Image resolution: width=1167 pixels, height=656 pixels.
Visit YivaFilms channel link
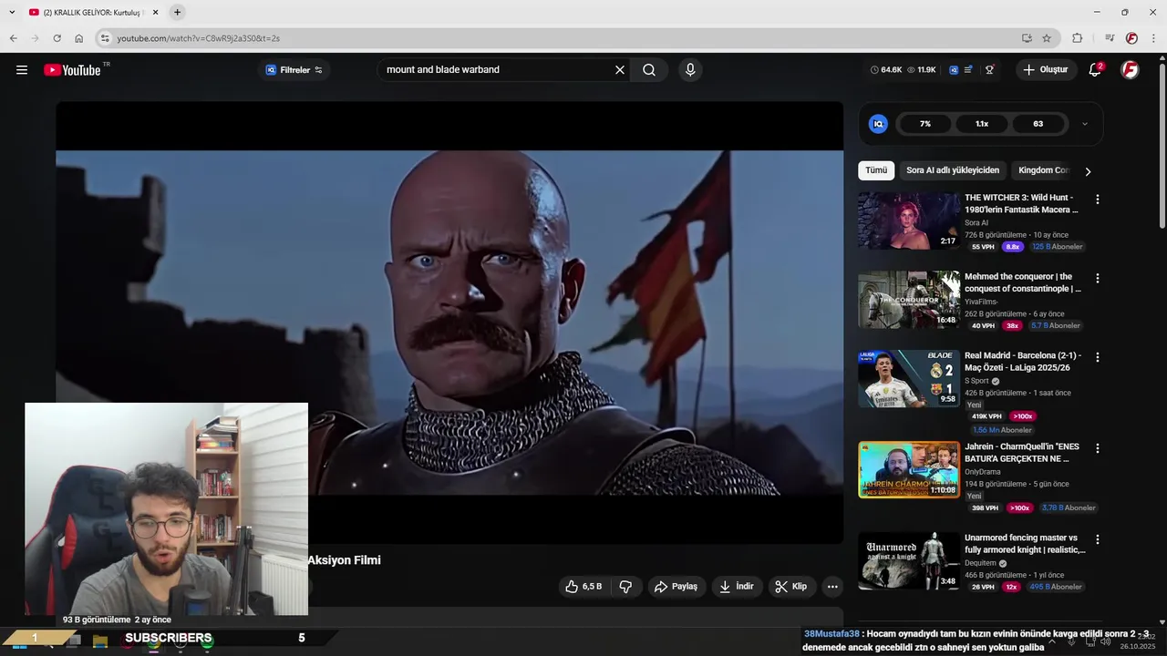point(982,302)
